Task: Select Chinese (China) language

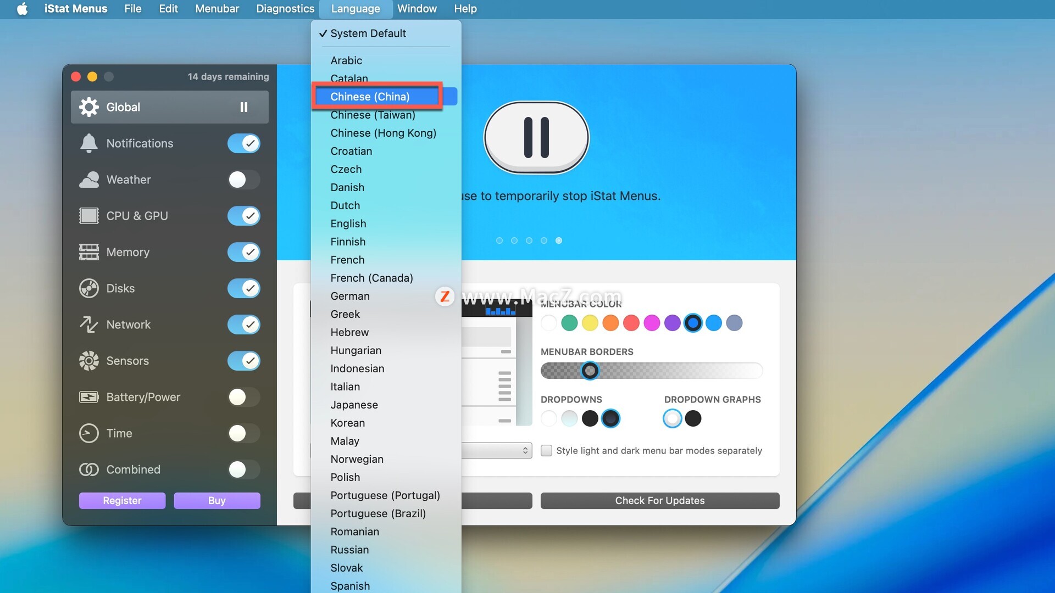Action: point(386,97)
